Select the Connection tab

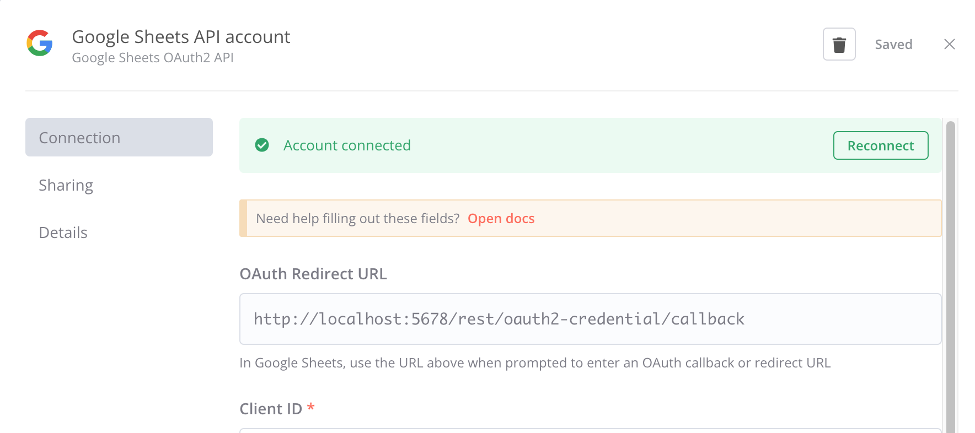pos(119,137)
